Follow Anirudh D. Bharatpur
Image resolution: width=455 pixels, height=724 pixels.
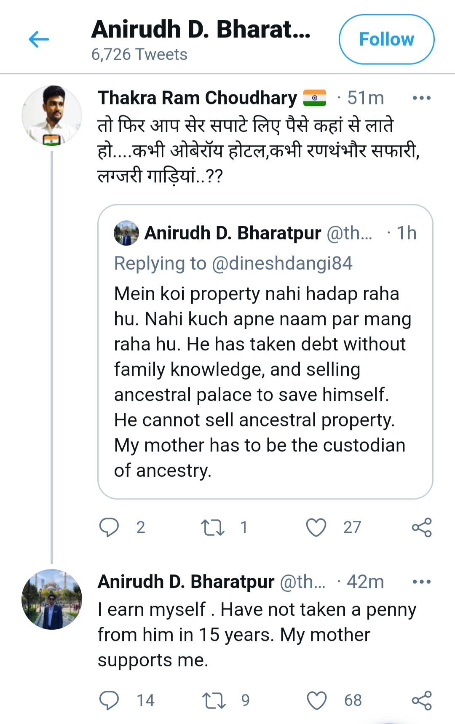[386, 40]
